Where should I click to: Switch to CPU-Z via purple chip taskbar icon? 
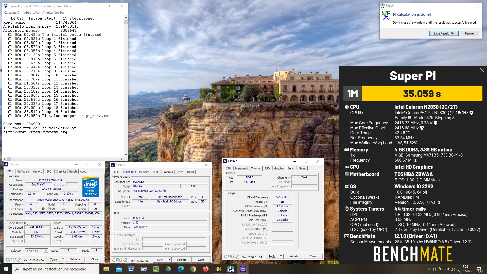click(243, 269)
